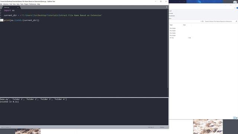Screen dimensions: 238x134
Task: Click the 'Finished in 0.1s' output line
Action: [x=9, y=102]
